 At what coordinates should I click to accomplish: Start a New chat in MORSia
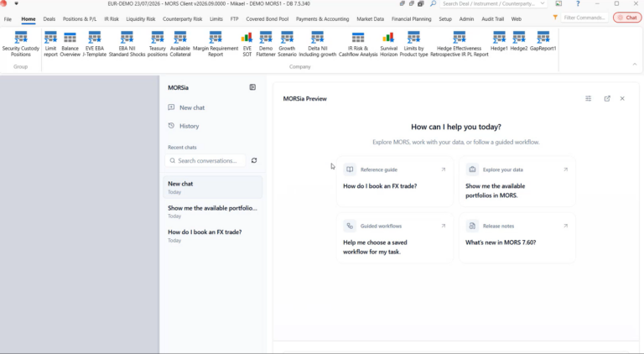[x=192, y=107]
